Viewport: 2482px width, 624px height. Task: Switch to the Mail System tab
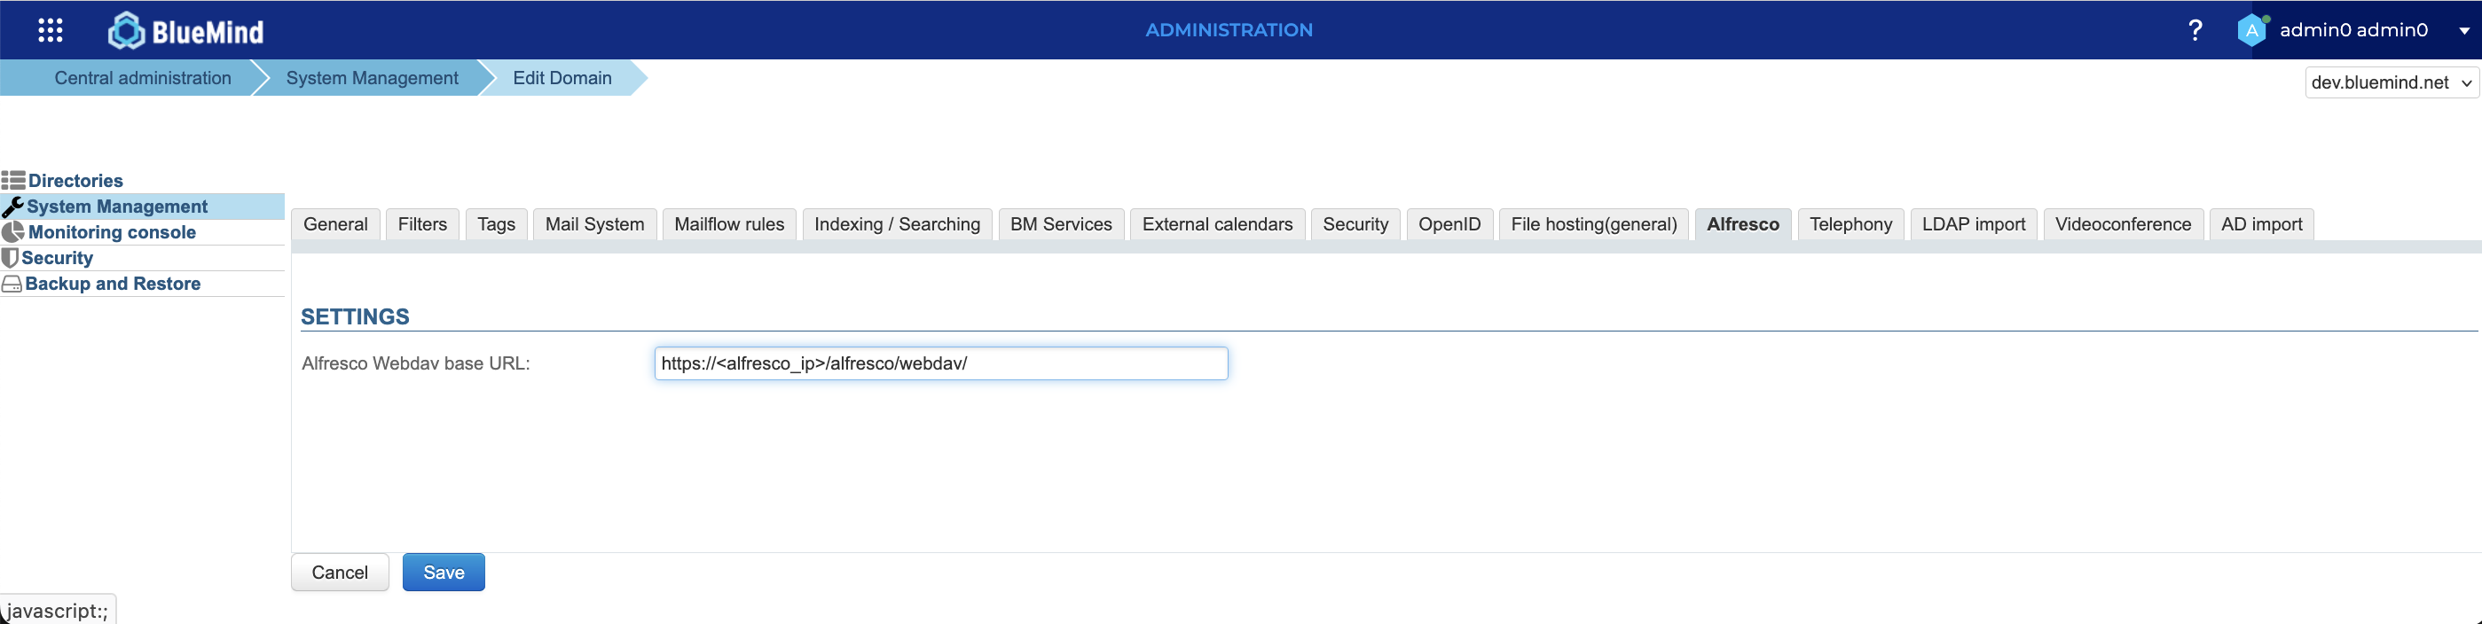pyautogui.click(x=594, y=224)
